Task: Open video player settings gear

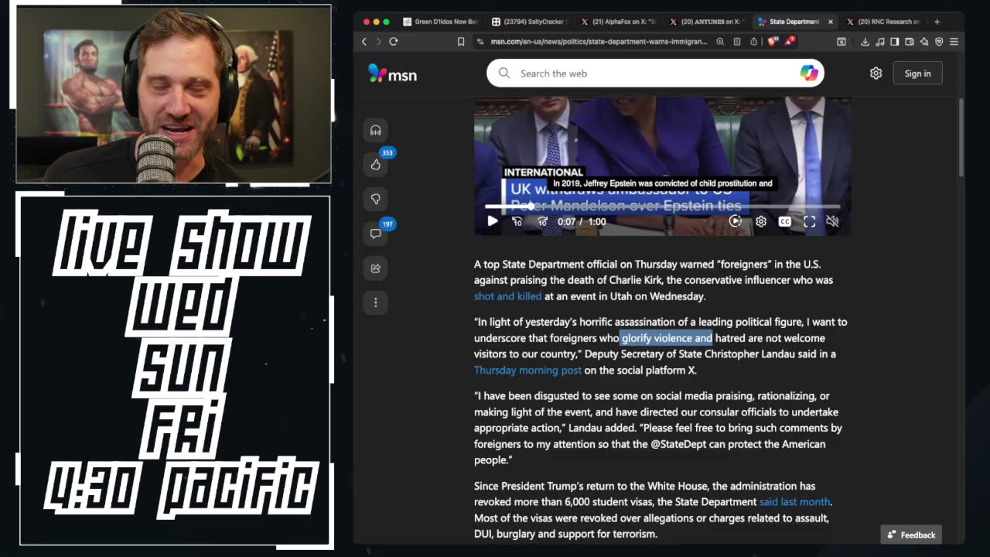Action: [761, 221]
